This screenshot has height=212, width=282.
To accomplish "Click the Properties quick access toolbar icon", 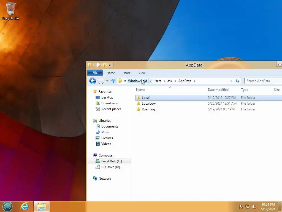I will click(x=99, y=65).
